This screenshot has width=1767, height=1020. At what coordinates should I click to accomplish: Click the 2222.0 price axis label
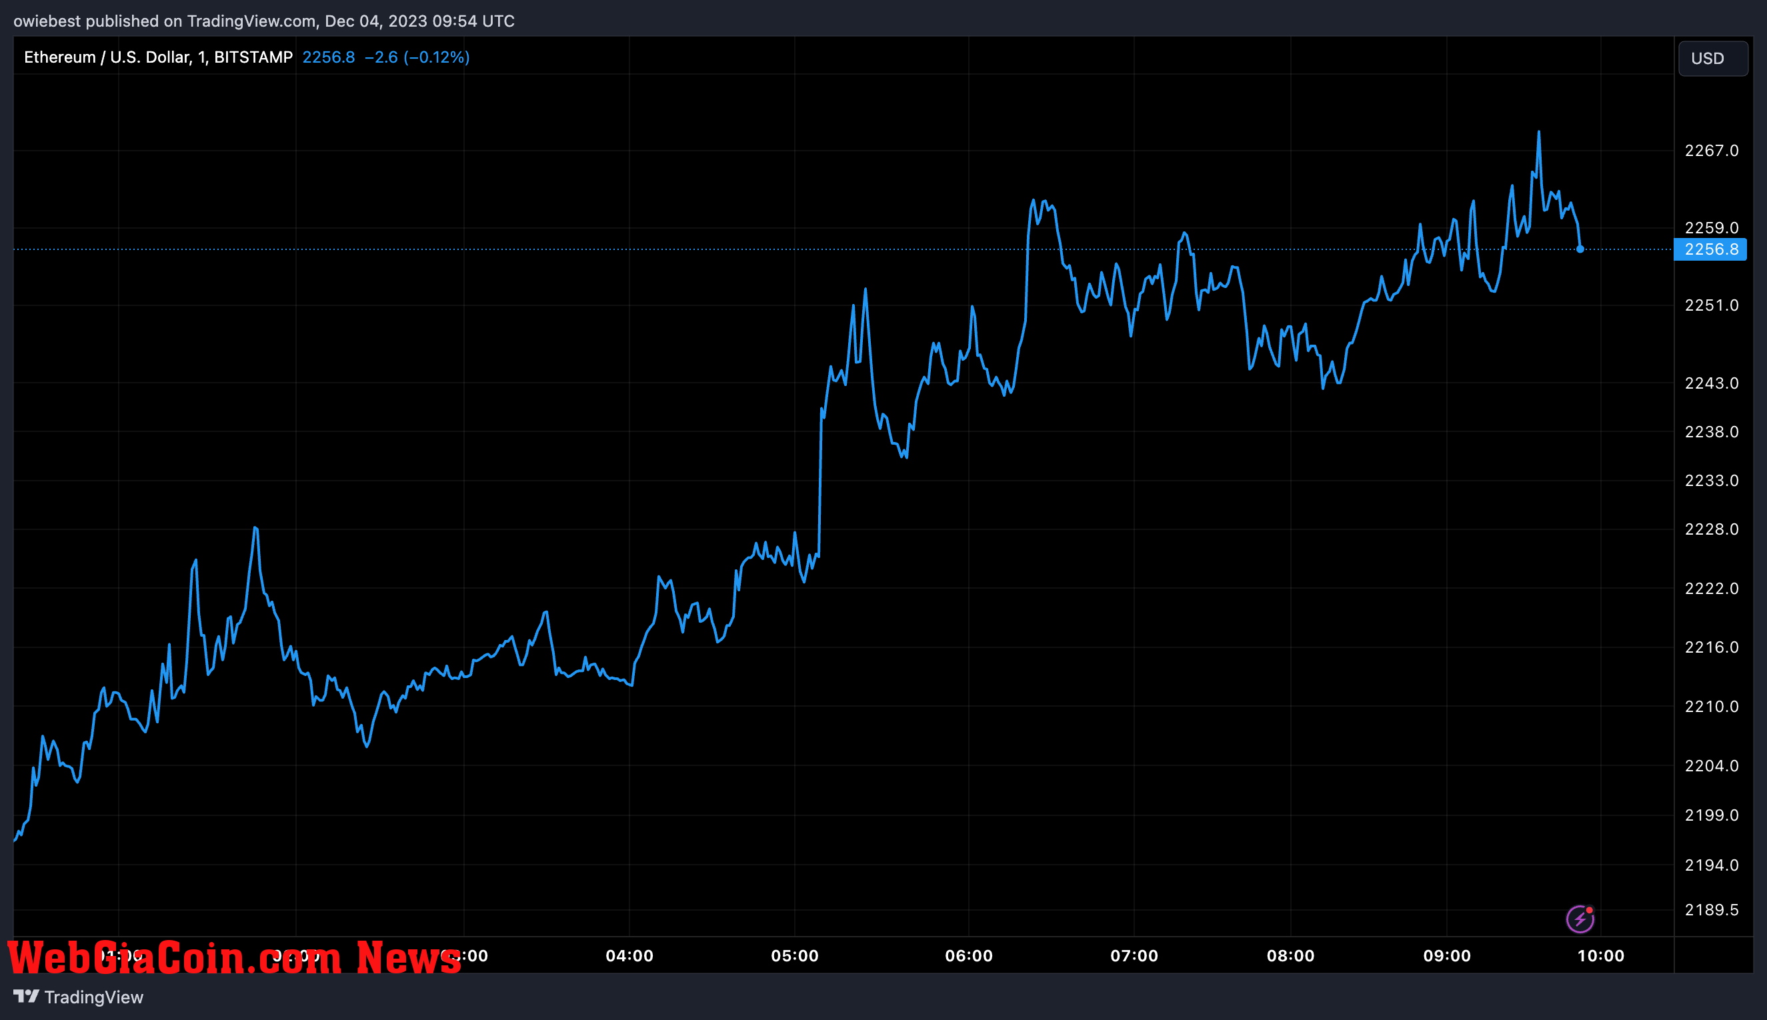(1711, 589)
